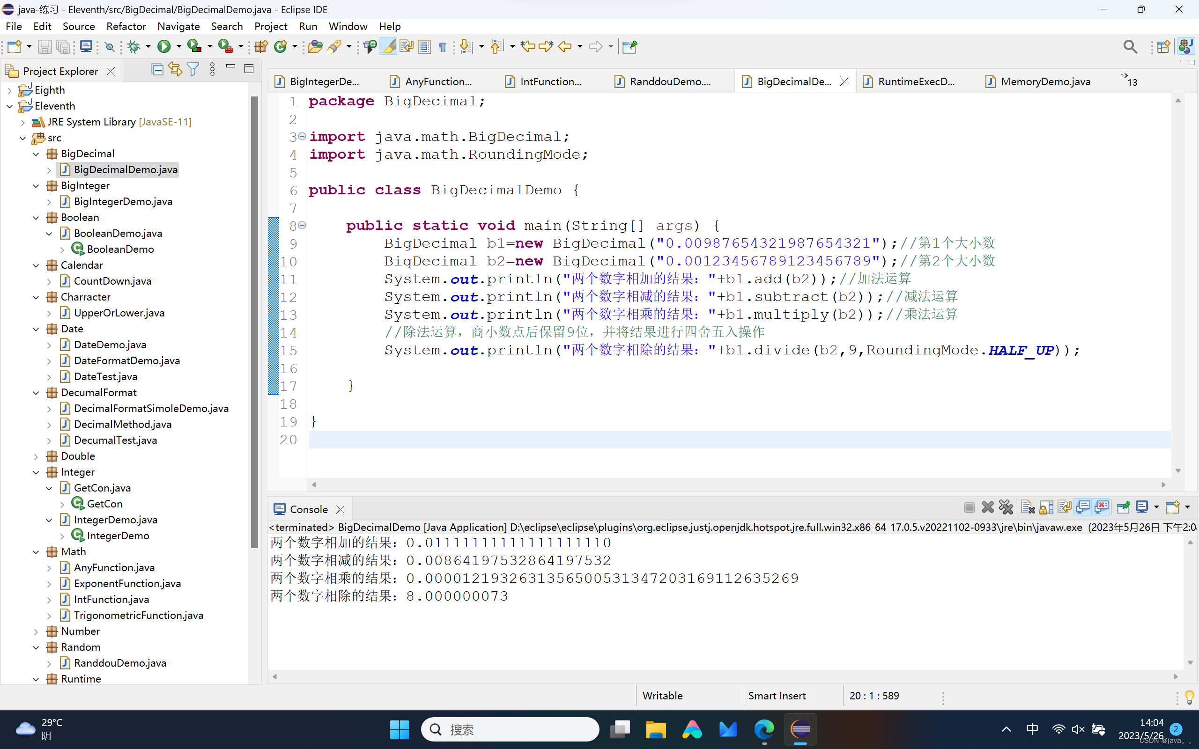Show hidden editor tabs list (13)

click(1128, 79)
